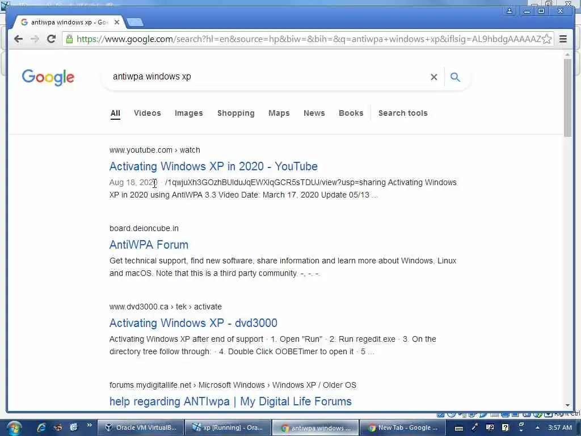Click the help question-mark tray icon
The image size is (581, 436).
[505, 427]
